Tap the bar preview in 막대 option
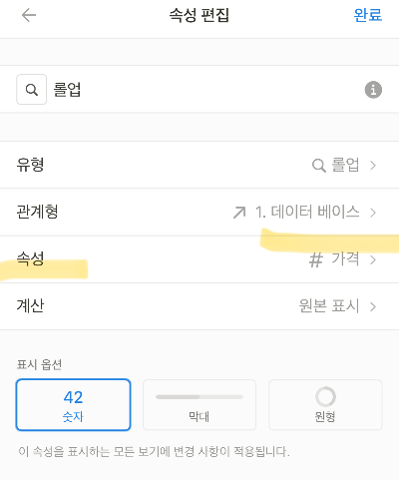Screen dimensions: 399x480 (x=199, y=397)
